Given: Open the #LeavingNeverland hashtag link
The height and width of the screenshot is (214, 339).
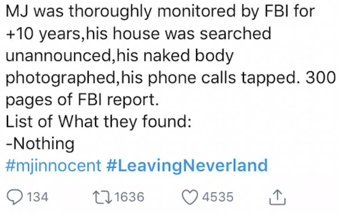Looking at the screenshot, I should coord(187,166).
